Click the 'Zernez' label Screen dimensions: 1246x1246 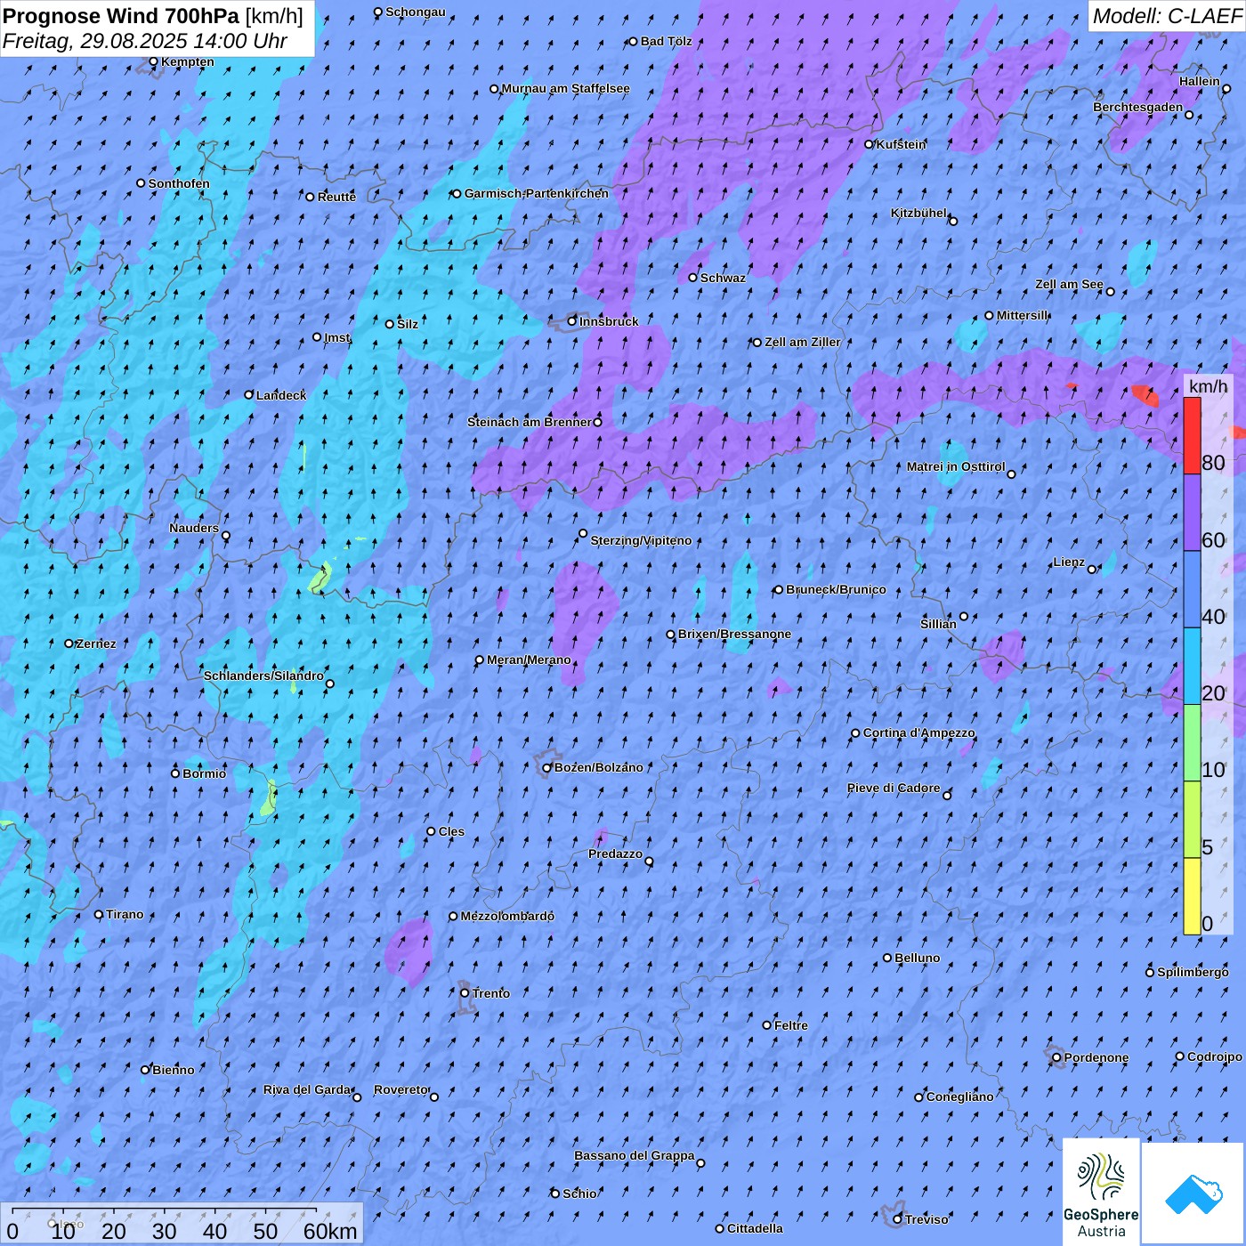[x=96, y=643]
